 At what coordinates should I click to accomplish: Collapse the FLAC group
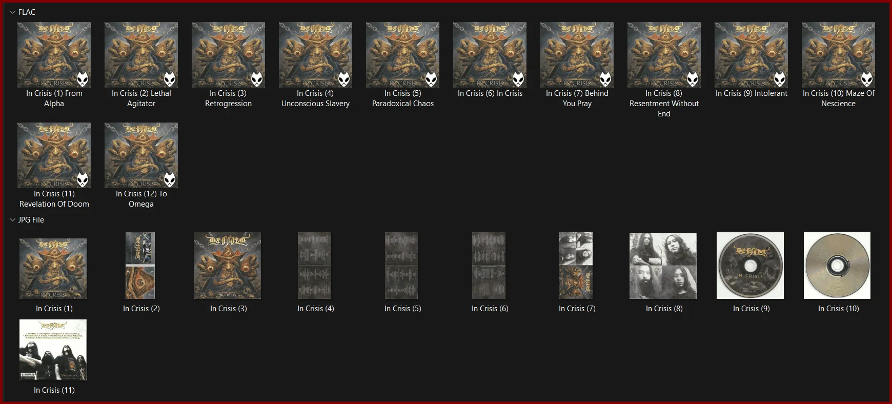click(x=12, y=12)
